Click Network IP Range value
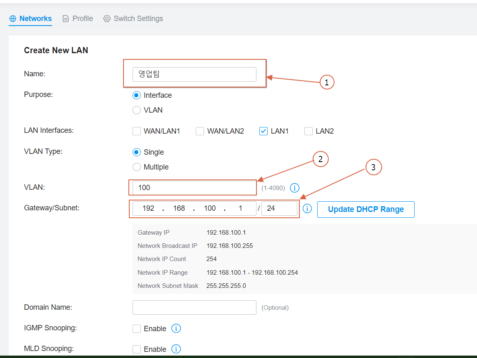Image resolution: width=477 pixels, height=358 pixels. (252, 273)
